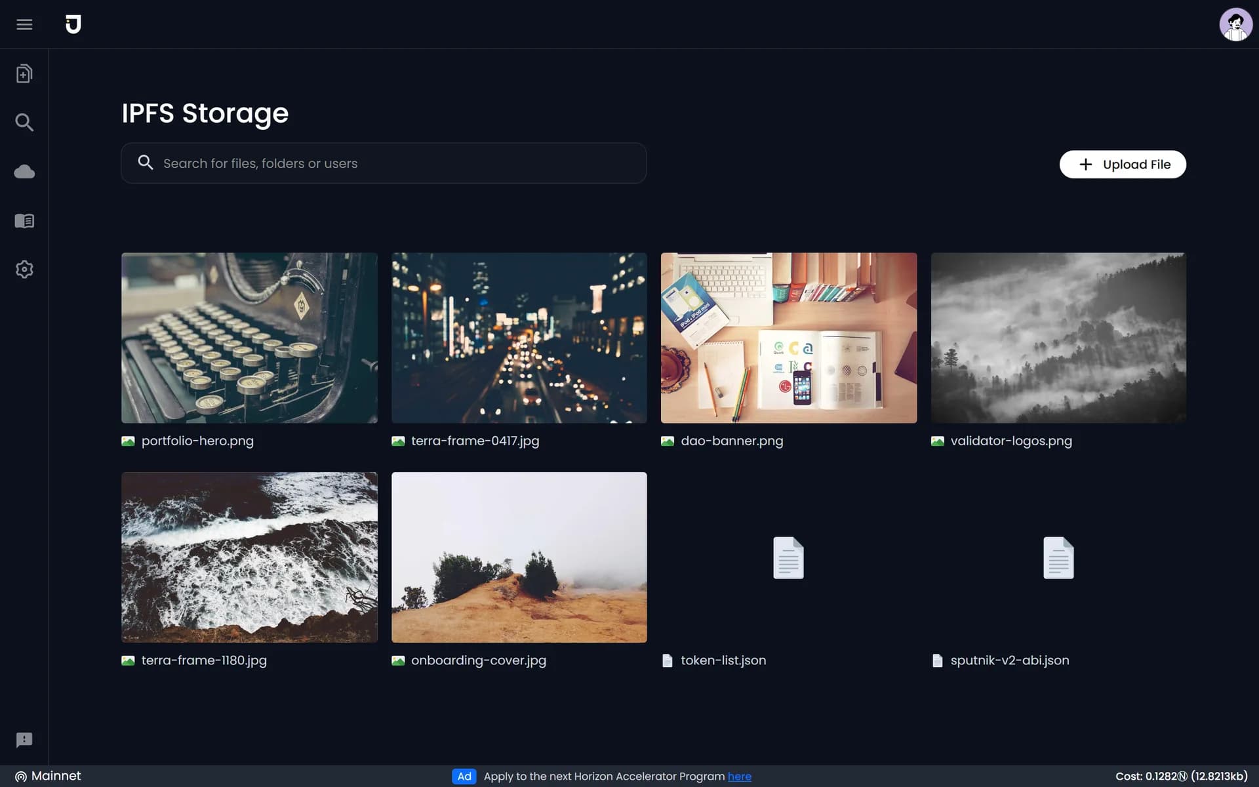Select file name validator-logos.png

(1011, 441)
